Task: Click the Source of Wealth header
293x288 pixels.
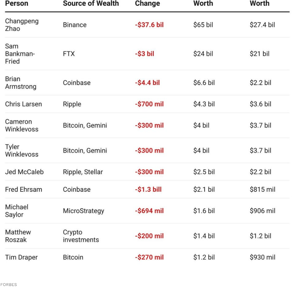Action: coord(91,3)
